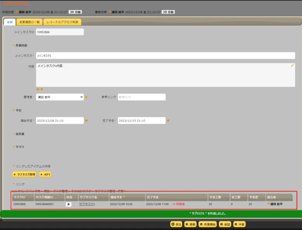Click the clock icon next to 完了予定
The height and width of the screenshot is (230, 302).
coord(168,120)
